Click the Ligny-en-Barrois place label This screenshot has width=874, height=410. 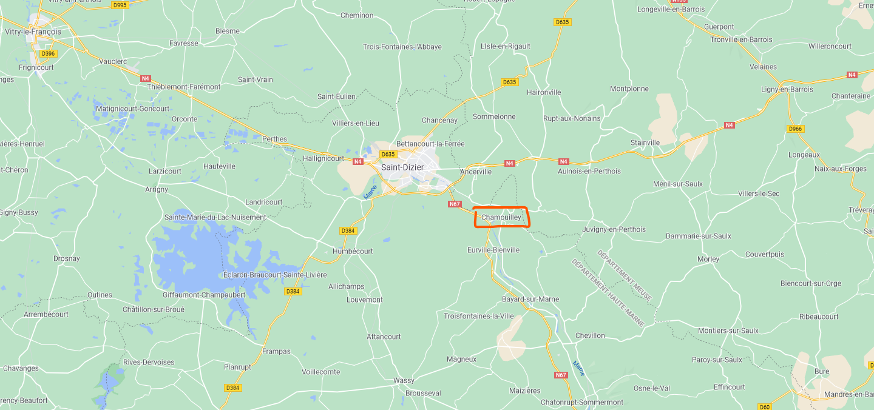coord(787,89)
